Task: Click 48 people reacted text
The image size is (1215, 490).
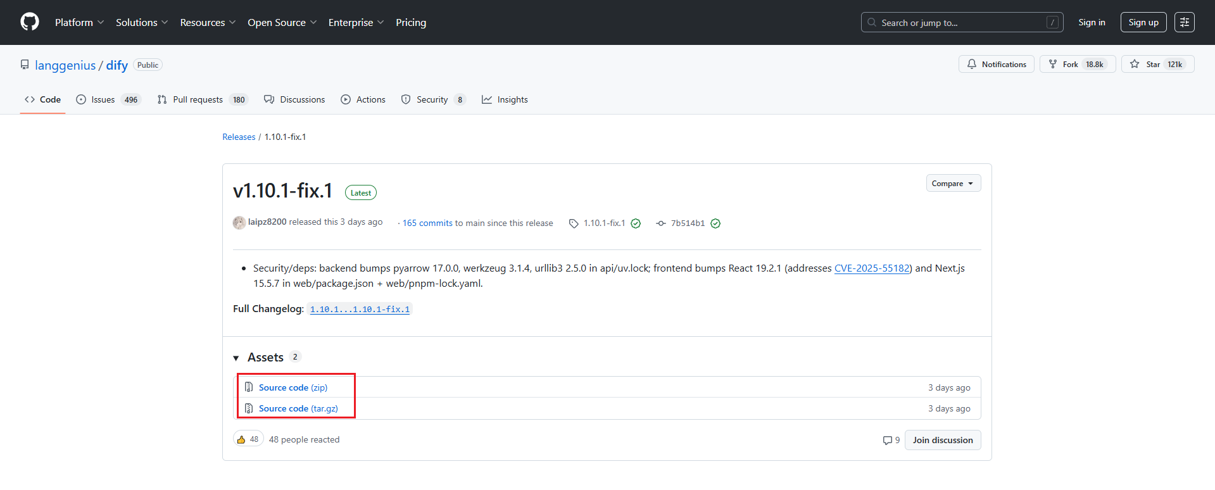Action: coord(304,439)
